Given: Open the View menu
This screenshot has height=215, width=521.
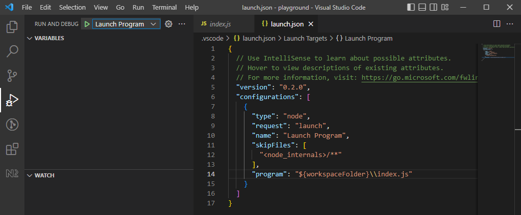Looking at the screenshot, I should click(x=101, y=7).
